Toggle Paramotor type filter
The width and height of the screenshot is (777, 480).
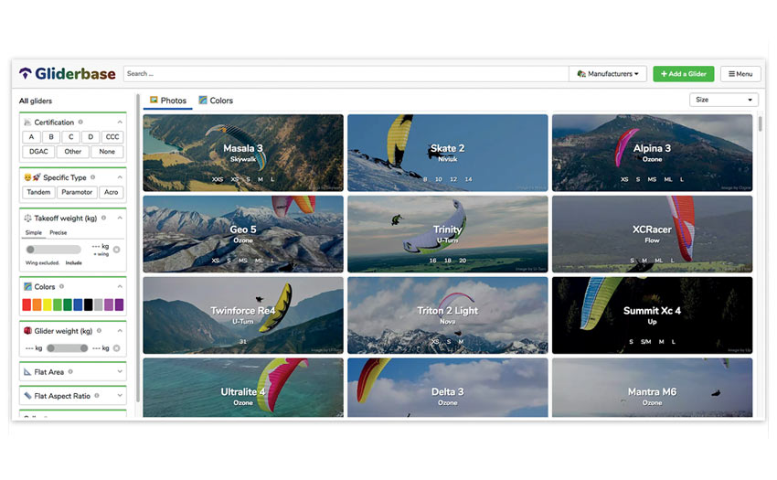coord(77,192)
